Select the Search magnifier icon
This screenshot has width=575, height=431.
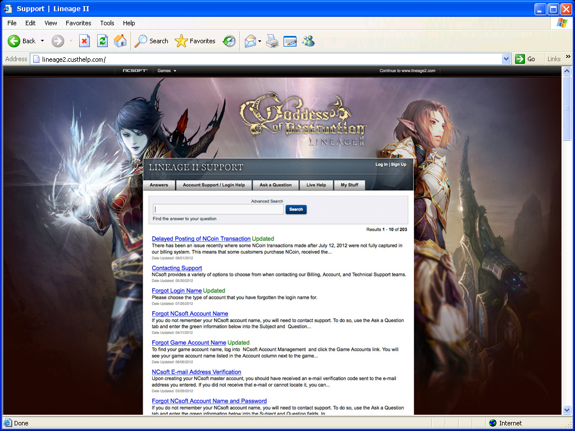pyautogui.click(x=141, y=41)
